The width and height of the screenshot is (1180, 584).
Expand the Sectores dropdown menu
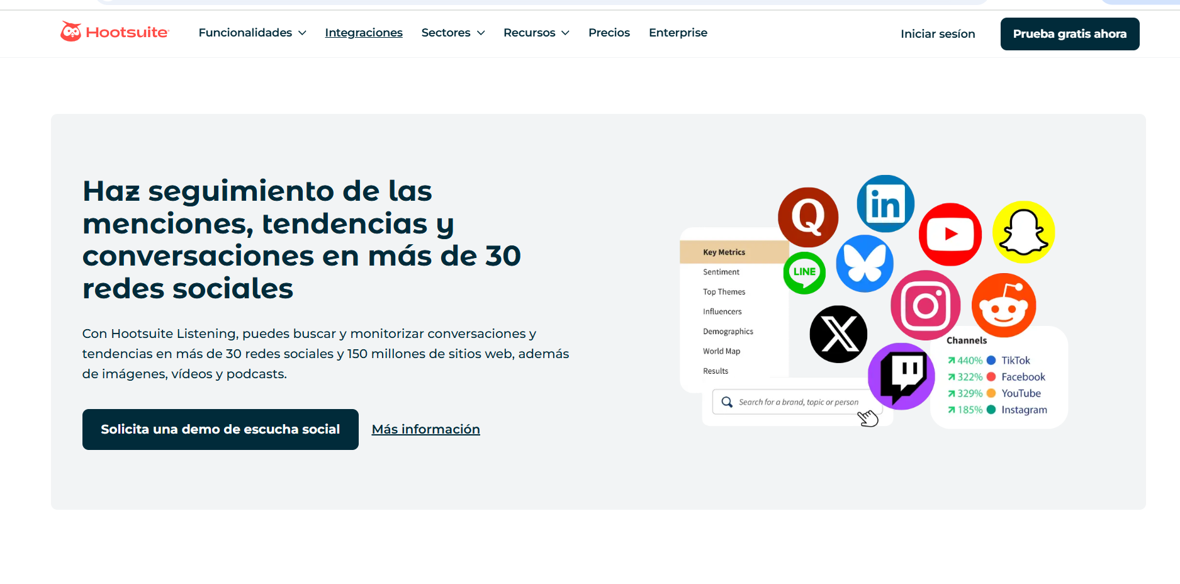click(x=452, y=33)
